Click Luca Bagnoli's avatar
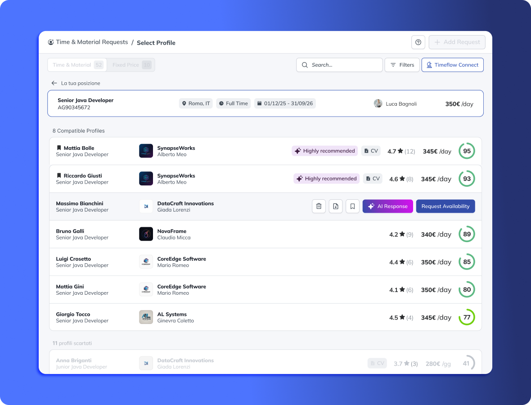This screenshot has height=405, width=531. 378,103
